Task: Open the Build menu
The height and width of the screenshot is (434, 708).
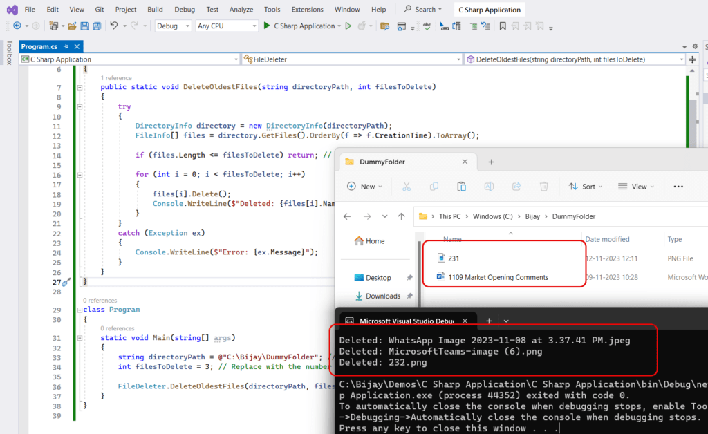Action: click(x=155, y=9)
